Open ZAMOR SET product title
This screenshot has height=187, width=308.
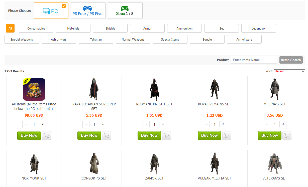pos(154,178)
